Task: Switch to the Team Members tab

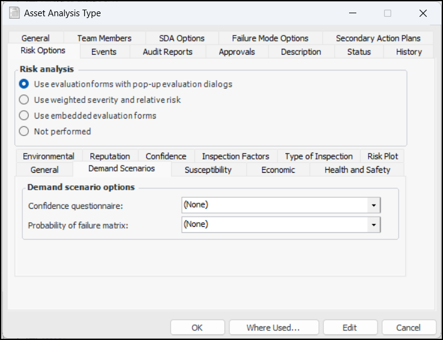Action: [x=104, y=38]
